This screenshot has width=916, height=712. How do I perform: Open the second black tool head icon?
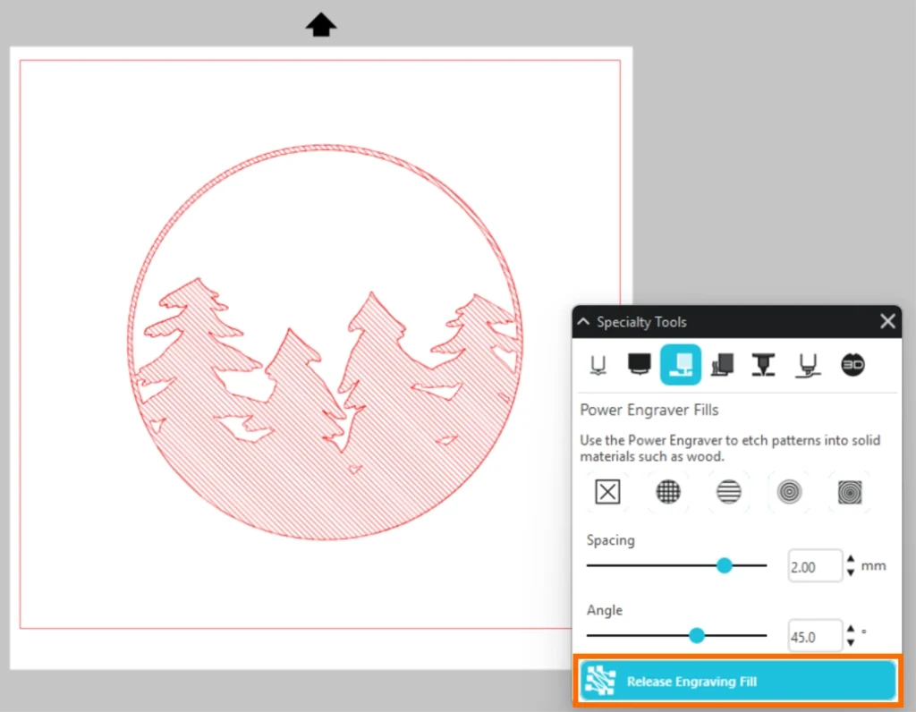(x=639, y=364)
